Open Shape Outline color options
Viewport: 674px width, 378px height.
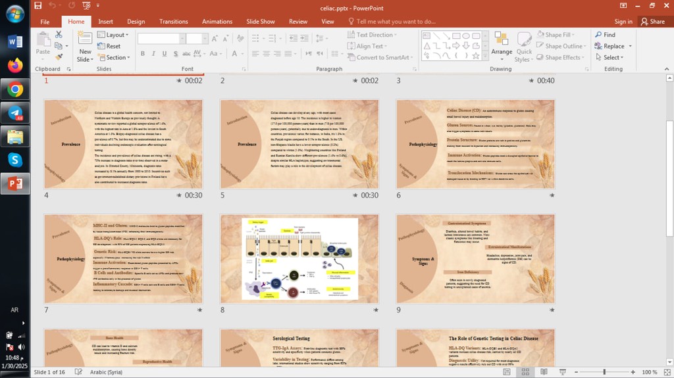561,46
